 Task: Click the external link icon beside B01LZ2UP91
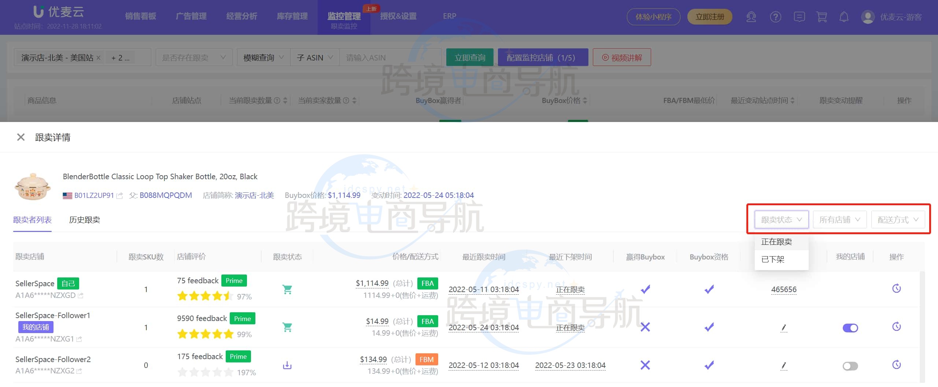pos(120,195)
